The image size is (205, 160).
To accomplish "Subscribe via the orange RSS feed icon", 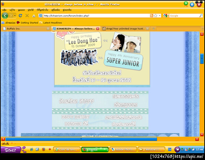I will tap(151, 16).
